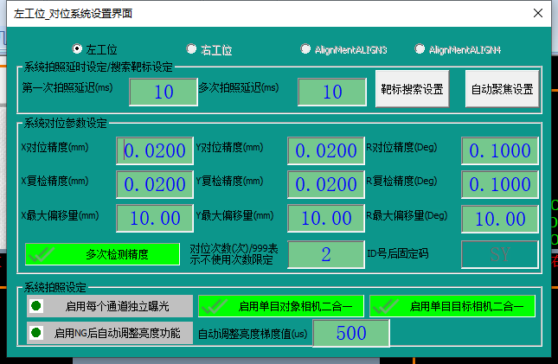Enable 启用每个通道独立曝光 option
The height and width of the screenshot is (364, 558).
(x=109, y=306)
